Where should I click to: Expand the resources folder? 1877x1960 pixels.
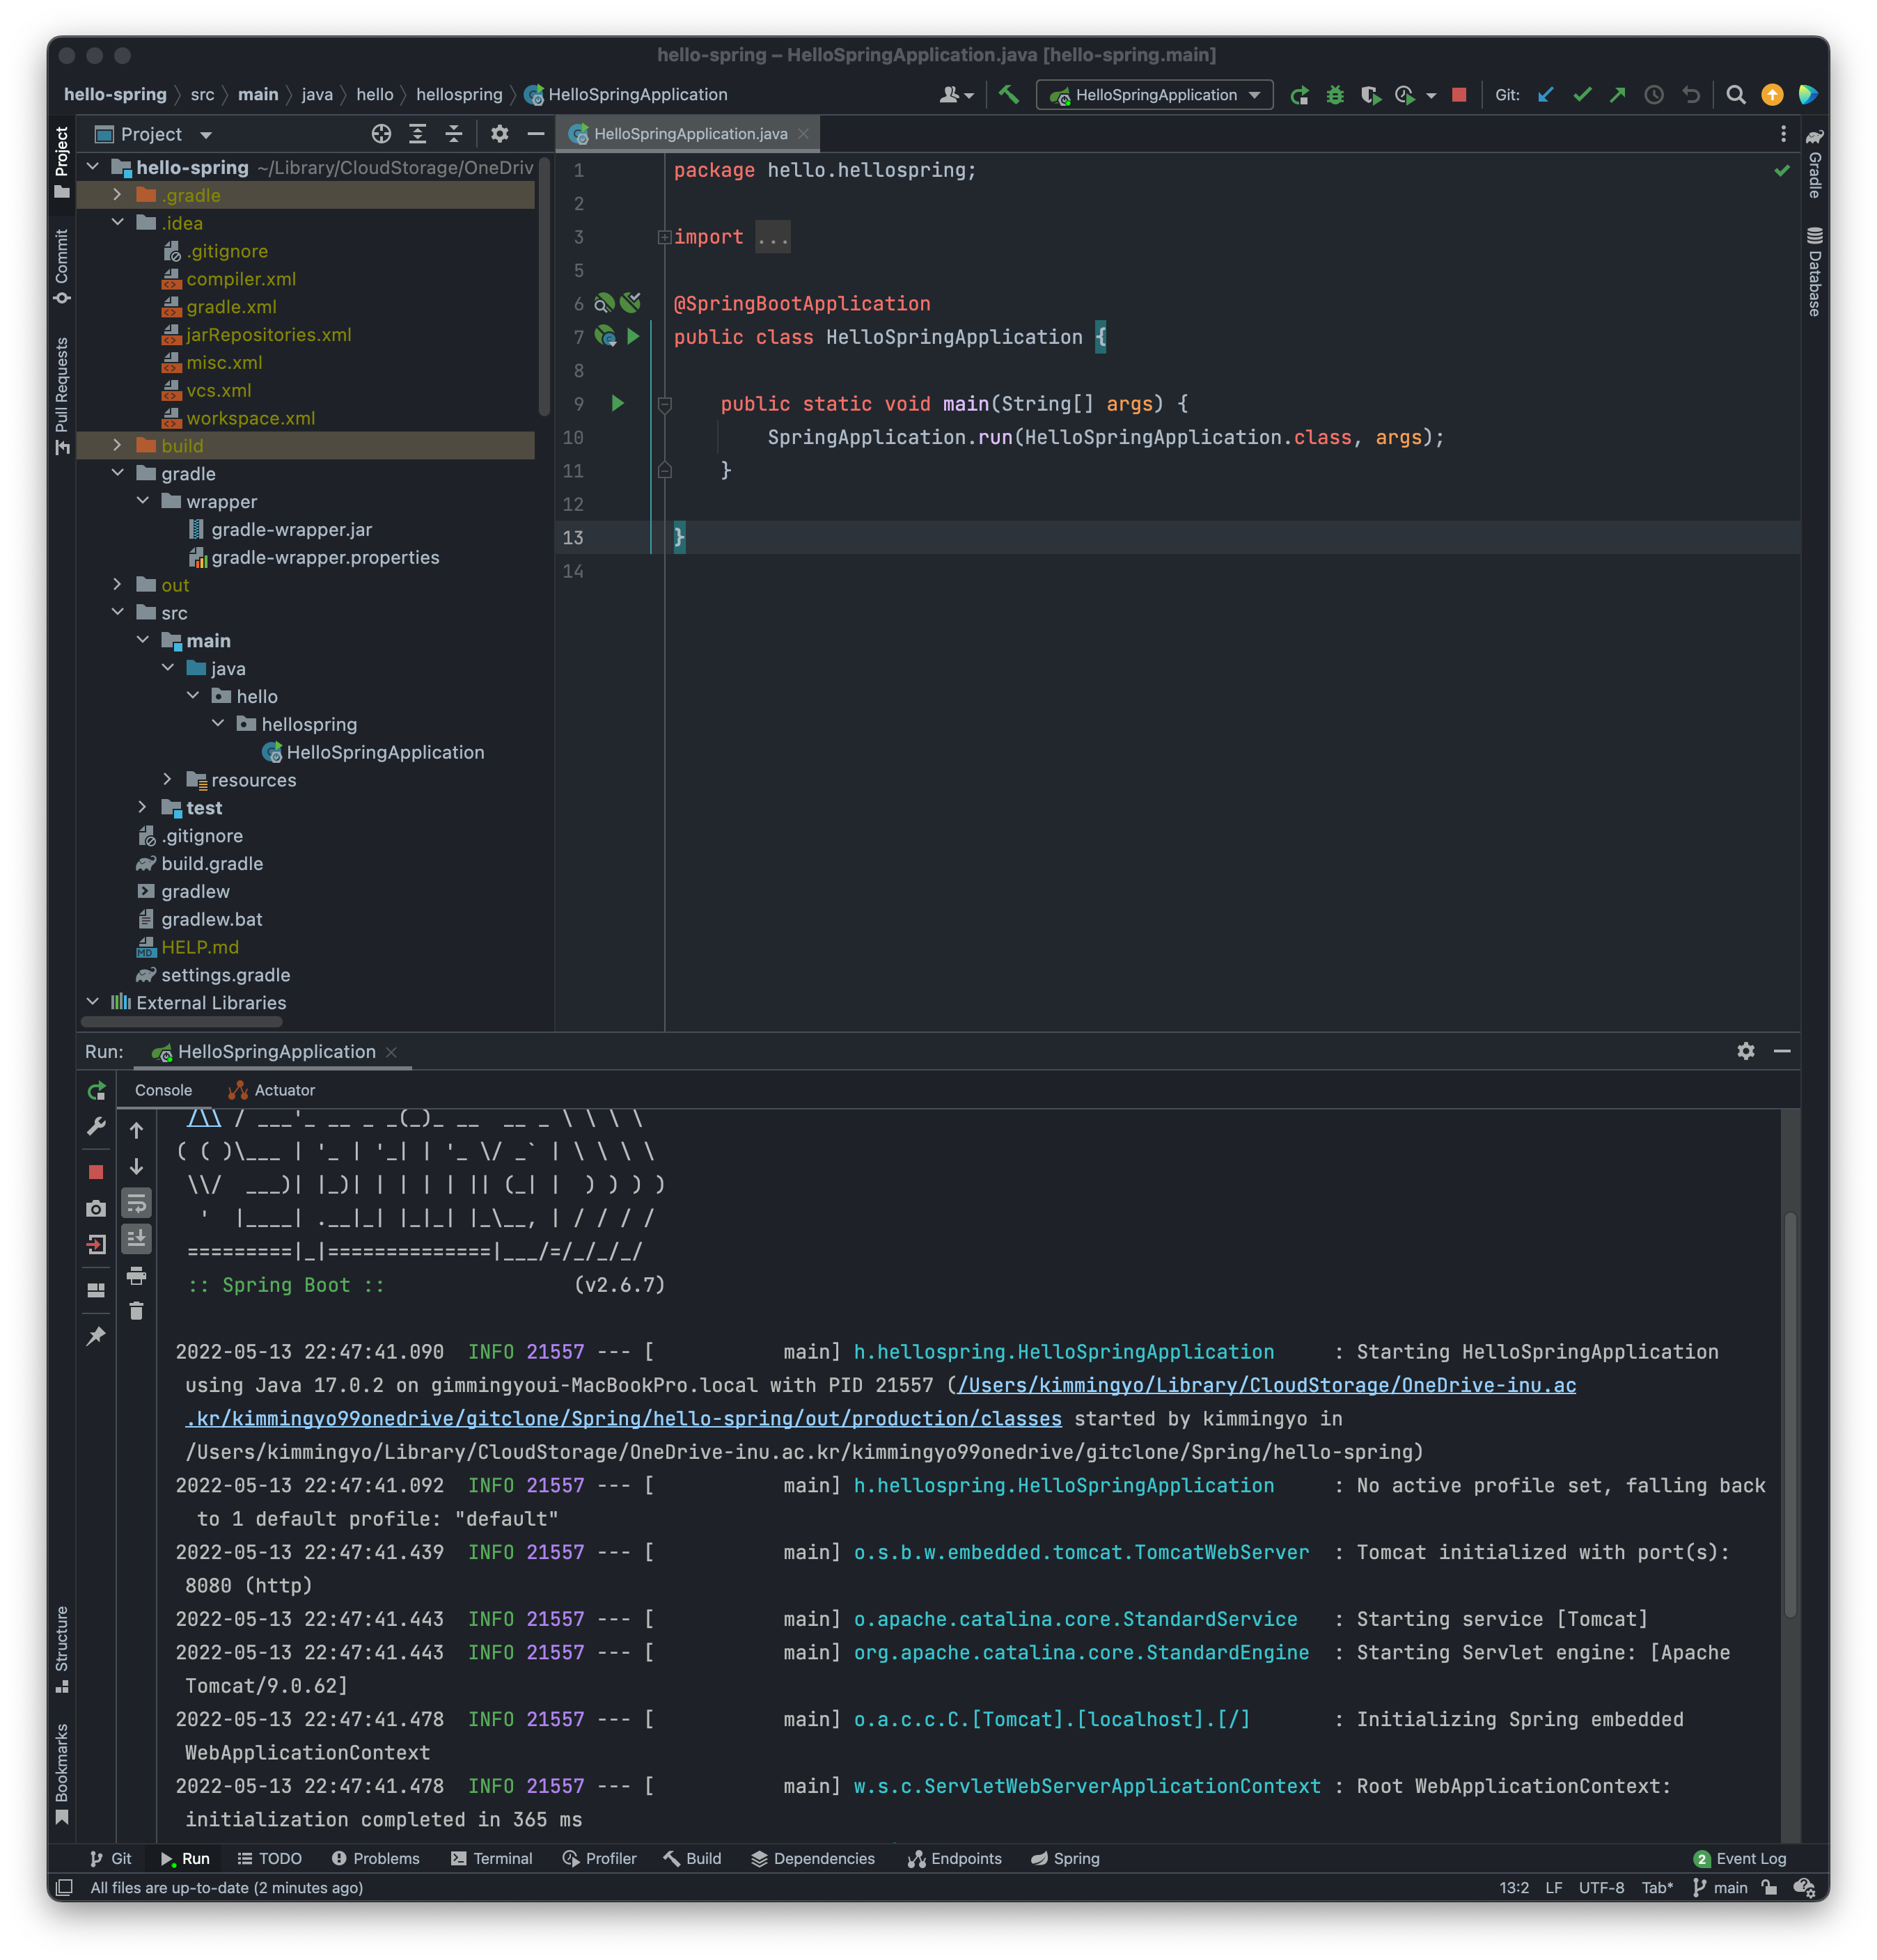pyautogui.click(x=167, y=780)
